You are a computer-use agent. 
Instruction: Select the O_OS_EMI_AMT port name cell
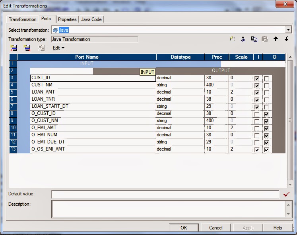[x=93, y=149]
